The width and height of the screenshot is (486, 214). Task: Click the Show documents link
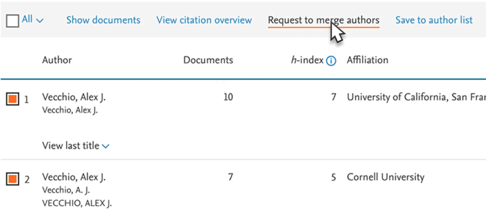(103, 20)
